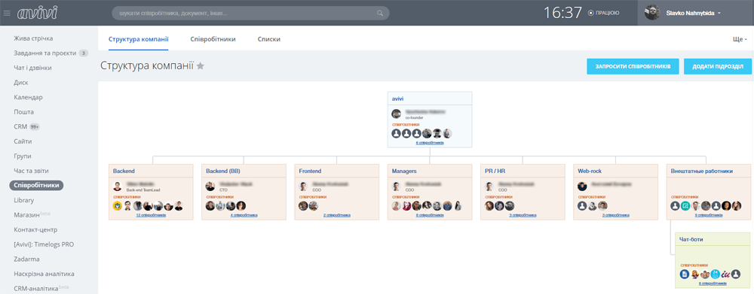
Task: Open Внештатные работники department title
Action: (702, 171)
